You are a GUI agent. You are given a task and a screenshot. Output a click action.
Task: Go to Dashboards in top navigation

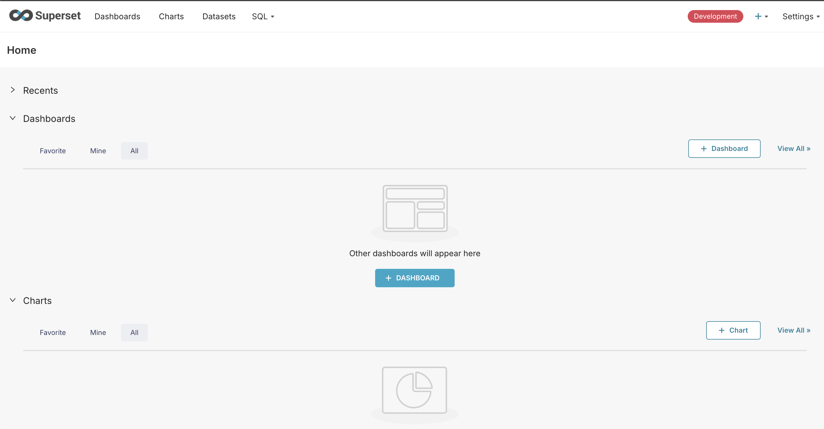coord(117,16)
